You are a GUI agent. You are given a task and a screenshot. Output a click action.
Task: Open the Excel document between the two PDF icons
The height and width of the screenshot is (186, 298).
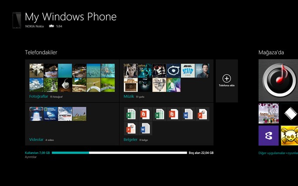pyautogui.click(x=159, y=114)
